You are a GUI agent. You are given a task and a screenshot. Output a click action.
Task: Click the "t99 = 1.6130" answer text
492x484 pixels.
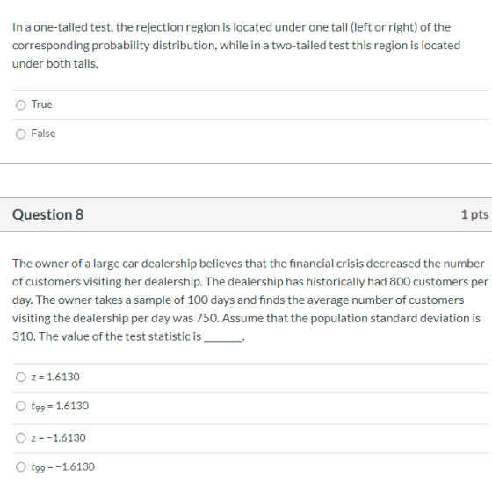(60, 406)
